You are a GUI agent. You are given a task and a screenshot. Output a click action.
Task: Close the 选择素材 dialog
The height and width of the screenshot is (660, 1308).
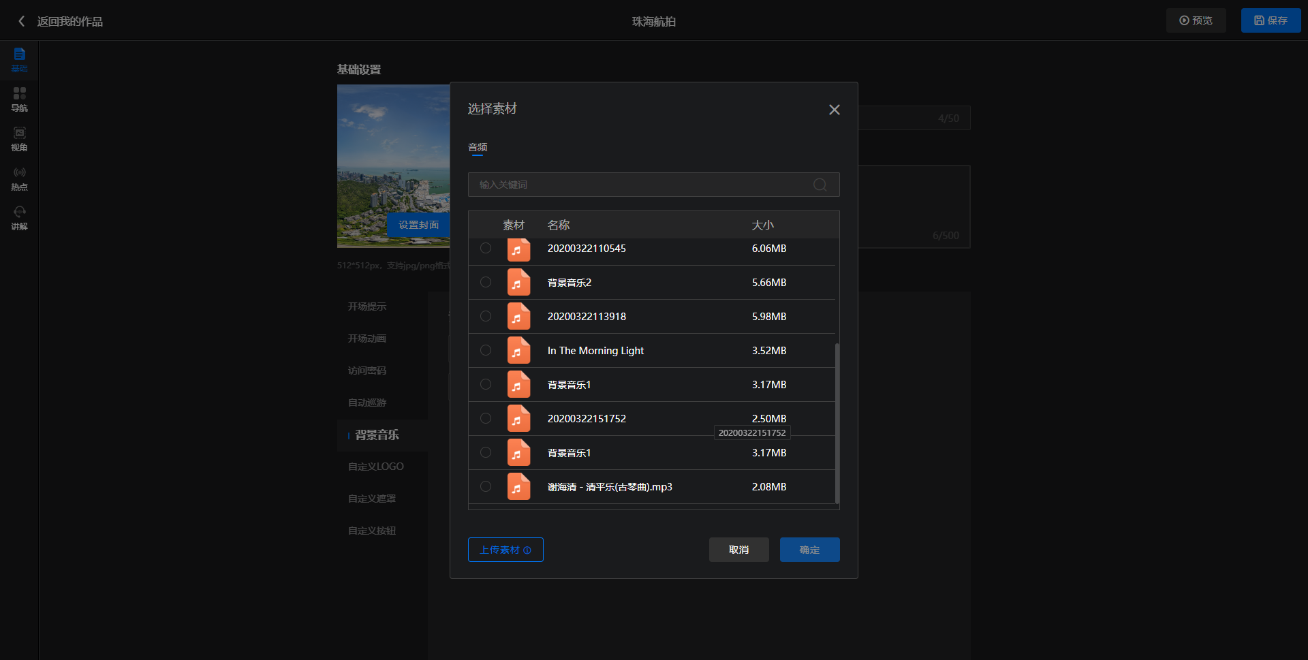[x=834, y=110]
